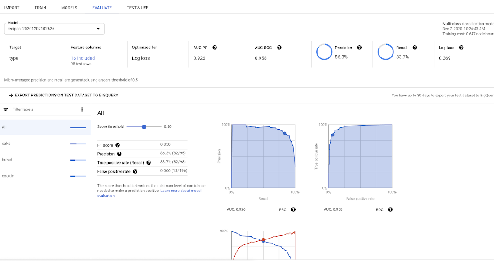The width and height of the screenshot is (494, 261).
Task: Open help icon next to top Precision metric
Action: tap(359, 48)
